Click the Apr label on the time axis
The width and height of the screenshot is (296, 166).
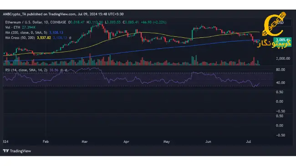point(126,141)
